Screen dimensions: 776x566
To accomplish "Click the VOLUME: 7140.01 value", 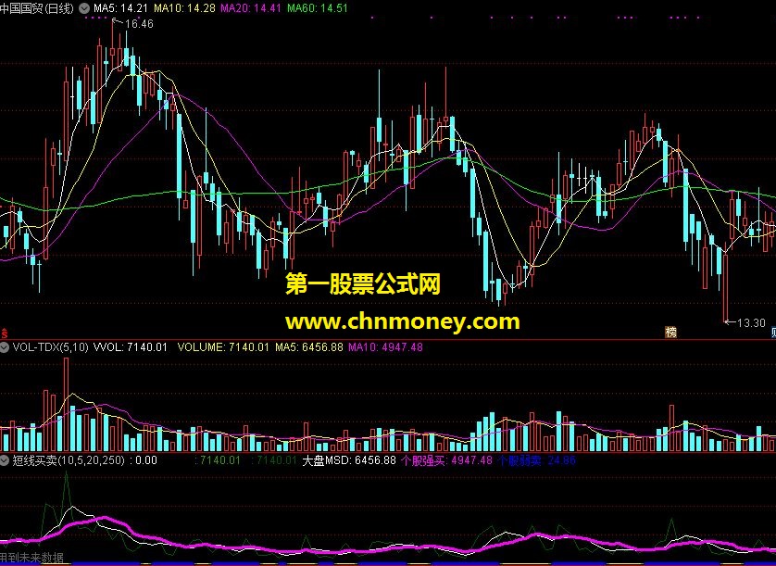I will [x=224, y=347].
